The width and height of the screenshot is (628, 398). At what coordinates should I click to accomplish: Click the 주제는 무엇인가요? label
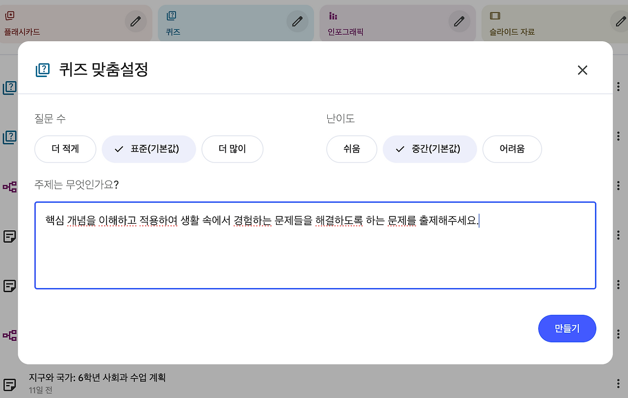77,185
